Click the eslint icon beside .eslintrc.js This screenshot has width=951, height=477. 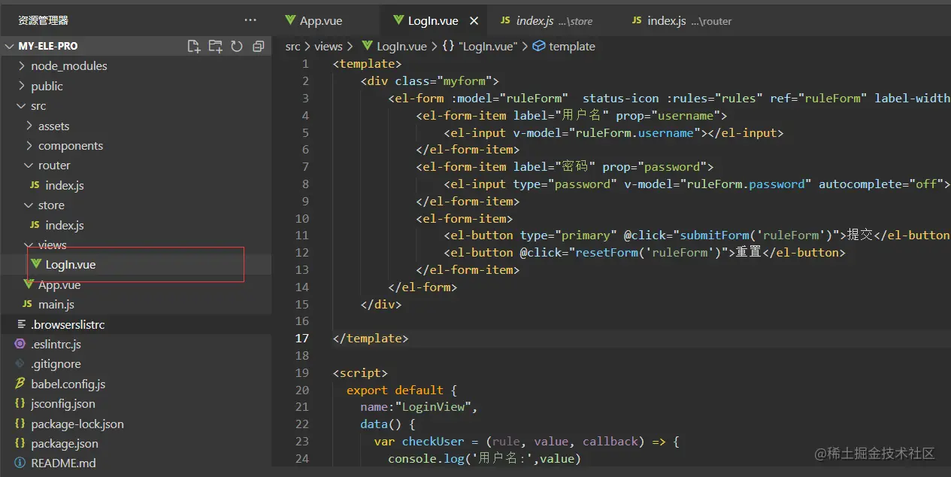(20, 344)
